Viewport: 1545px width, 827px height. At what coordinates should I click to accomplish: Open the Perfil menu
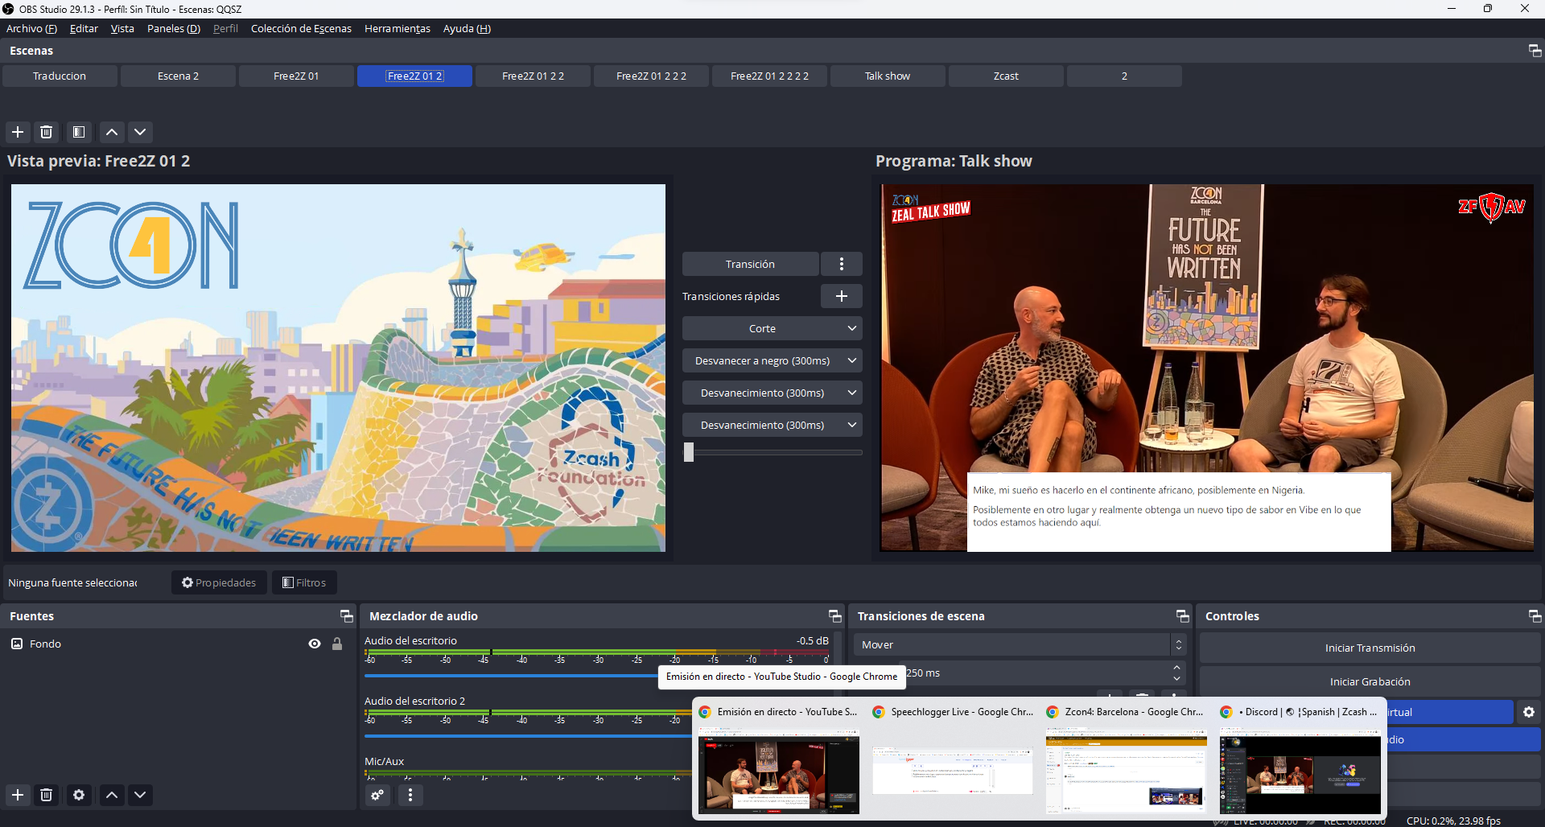225,29
